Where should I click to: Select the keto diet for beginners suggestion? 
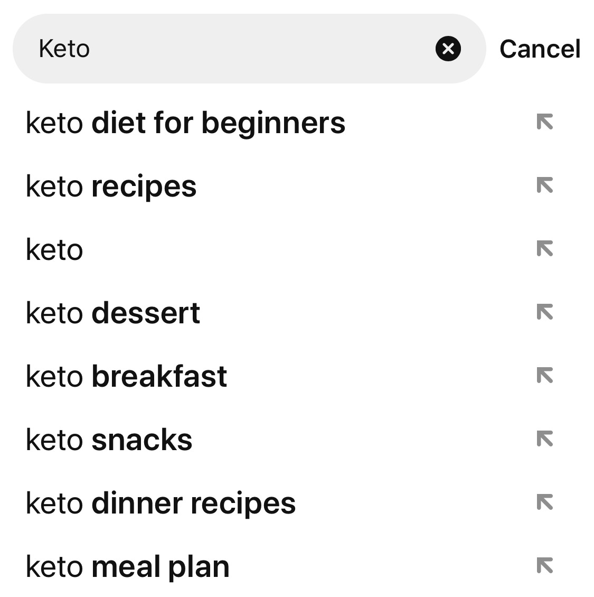186,123
